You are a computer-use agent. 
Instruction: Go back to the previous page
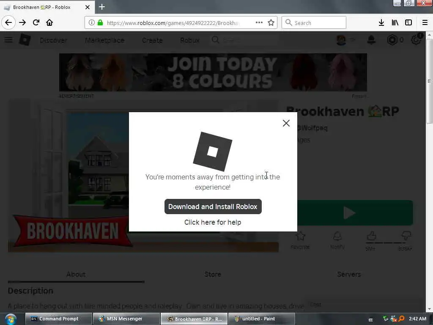(x=8, y=22)
